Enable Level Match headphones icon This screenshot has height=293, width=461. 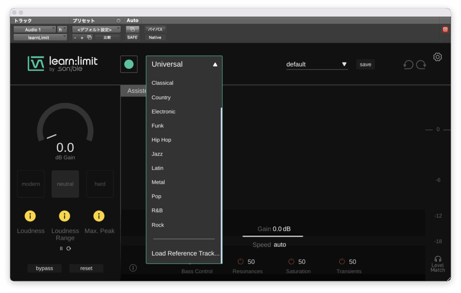pyautogui.click(x=438, y=259)
